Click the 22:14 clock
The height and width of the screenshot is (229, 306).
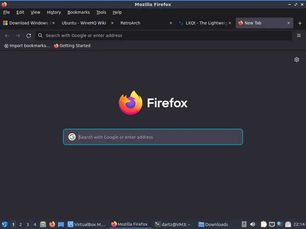pyautogui.click(x=299, y=224)
